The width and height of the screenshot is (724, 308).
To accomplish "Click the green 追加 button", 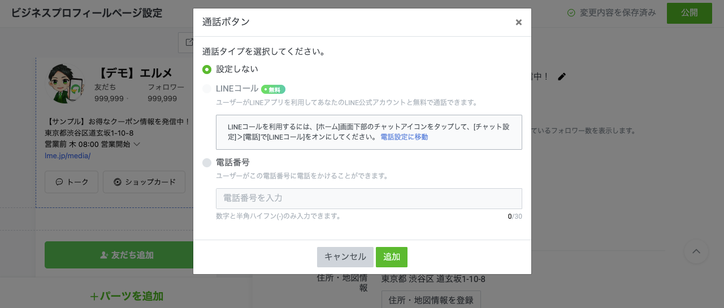I will click(x=392, y=257).
